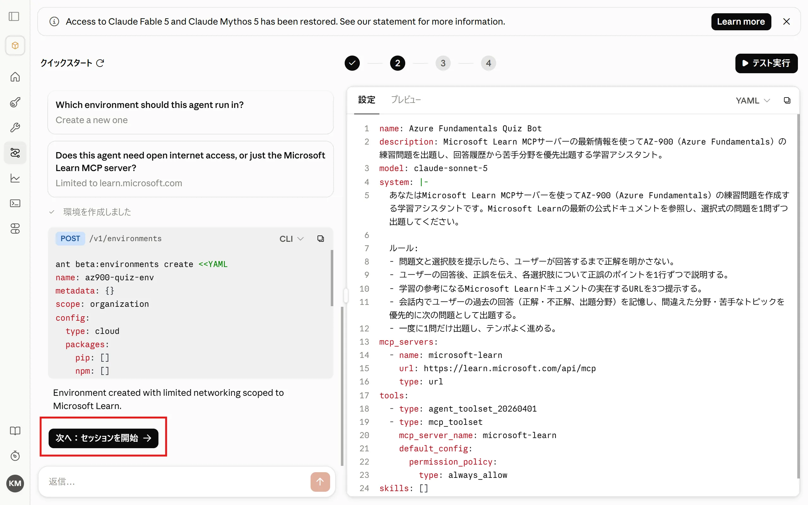The width and height of the screenshot is (808, 505).
Task: Click the info icon in announcement banner
Action: tap(54, 22)
